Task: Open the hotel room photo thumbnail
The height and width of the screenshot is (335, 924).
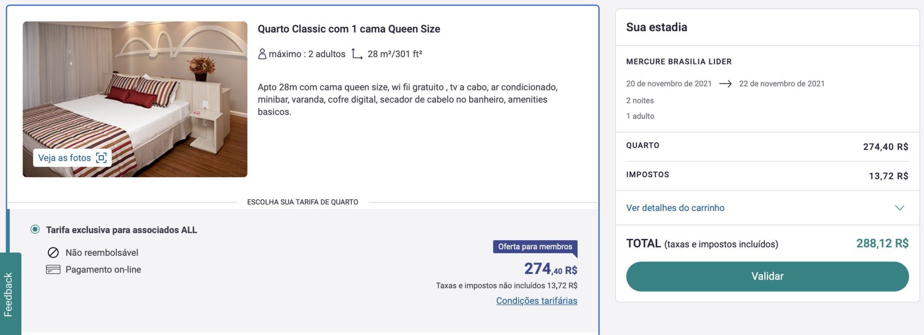Action: tap(135, 99)
